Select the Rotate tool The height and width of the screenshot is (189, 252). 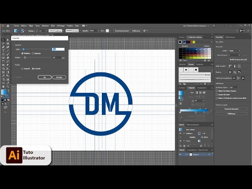tap(3, 61)
